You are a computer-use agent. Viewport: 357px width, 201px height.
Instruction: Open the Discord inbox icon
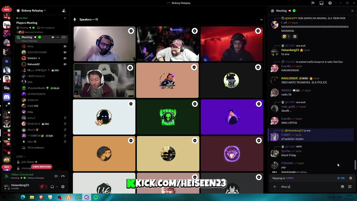point(322,3)
